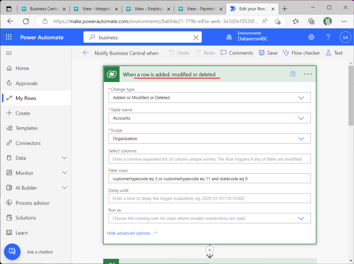
Task: Open the Table name dropdown
Action: pyautogui.click(x=209, y=118)
